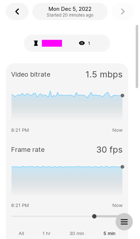The width and height of the screenshot is (140, 239).
Task: Click the hourglass stream duration icon
Action: [36, 43]
